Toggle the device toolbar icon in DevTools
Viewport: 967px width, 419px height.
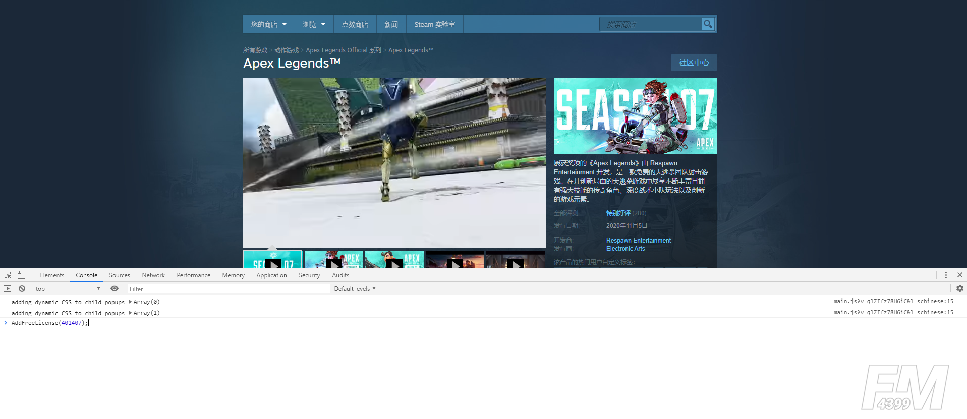21,275
